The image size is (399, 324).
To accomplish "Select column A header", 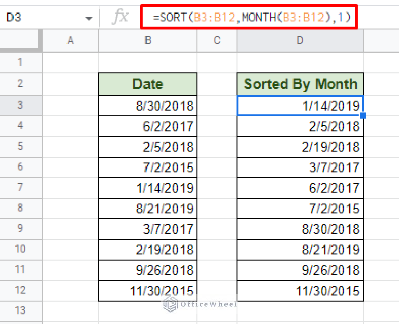I will point(70,41).
